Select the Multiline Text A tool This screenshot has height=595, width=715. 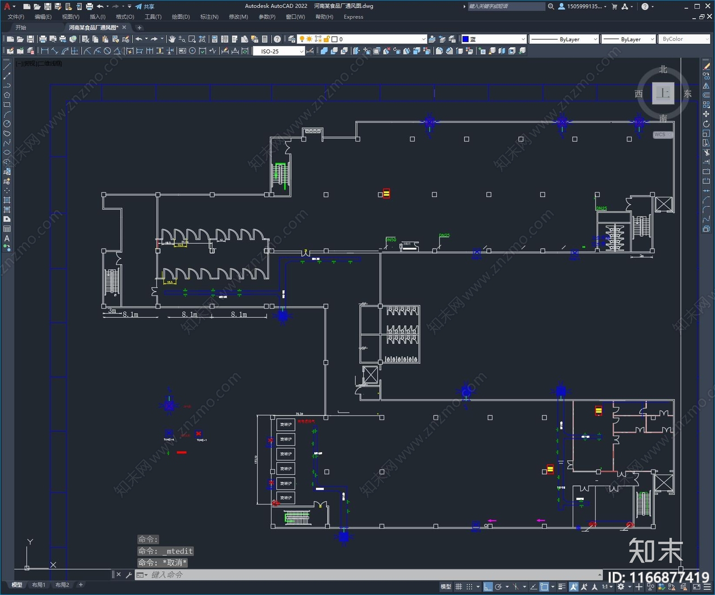click(x=7, y=238)
